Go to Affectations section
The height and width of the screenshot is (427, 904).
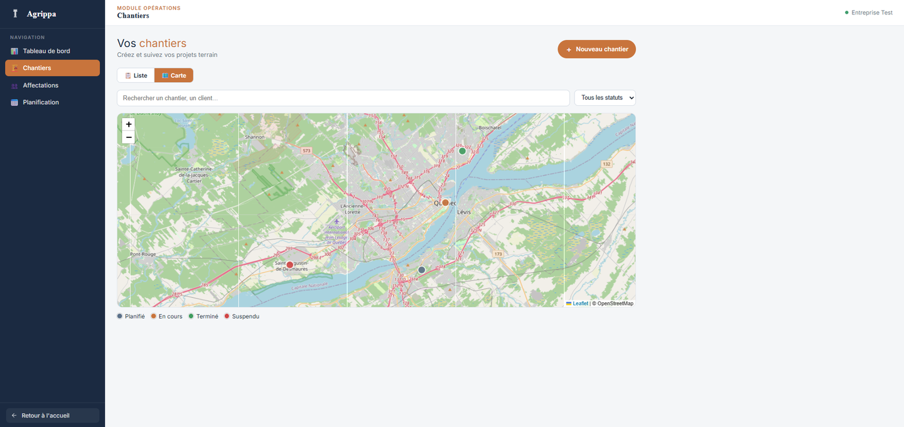pyautogui.click(x=52, y=85)
